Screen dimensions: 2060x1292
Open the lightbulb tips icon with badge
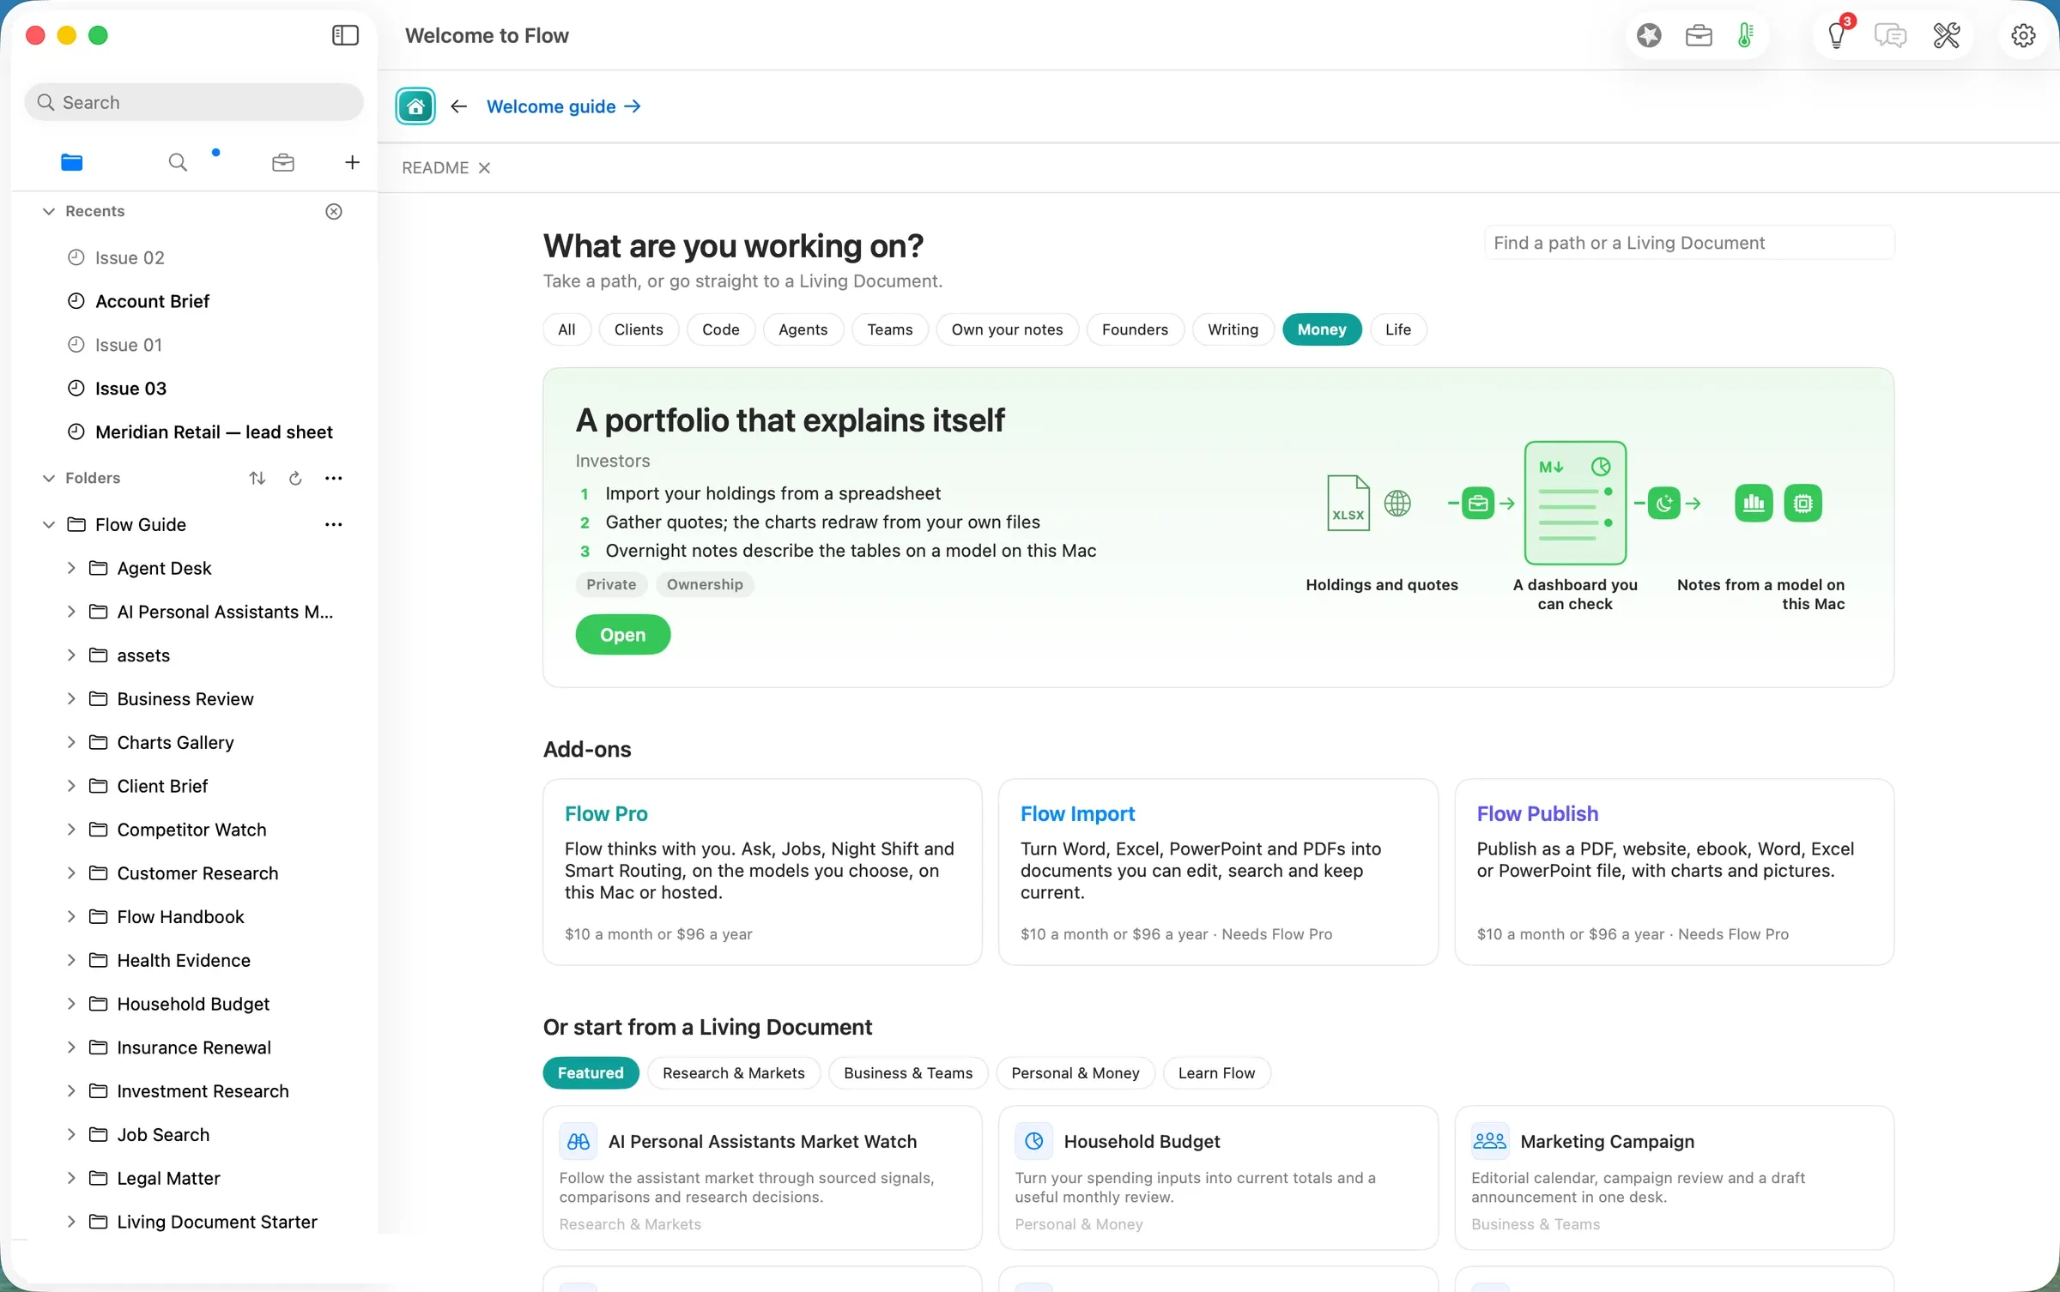click(1838, 35)
